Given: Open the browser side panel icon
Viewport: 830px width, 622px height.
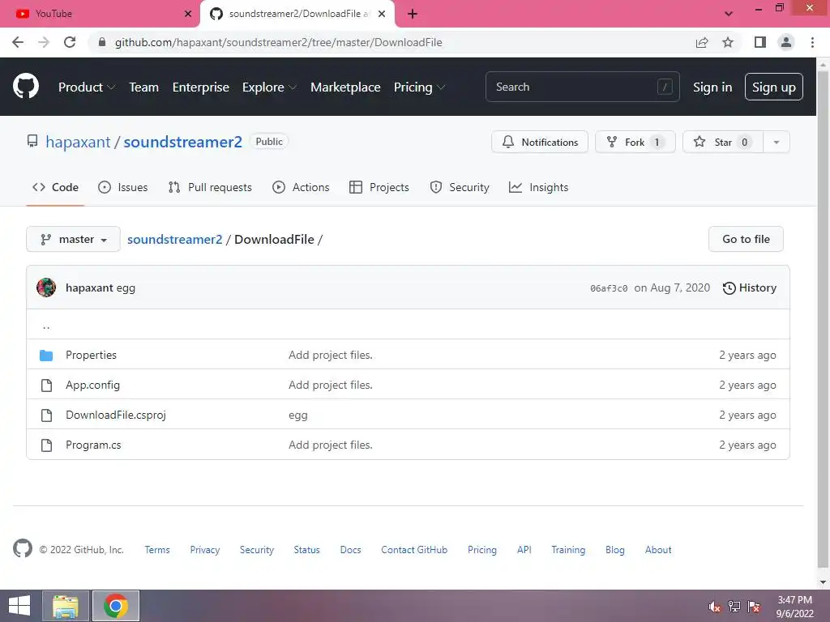Looking at the screenshot, I should tap(760, 42).
